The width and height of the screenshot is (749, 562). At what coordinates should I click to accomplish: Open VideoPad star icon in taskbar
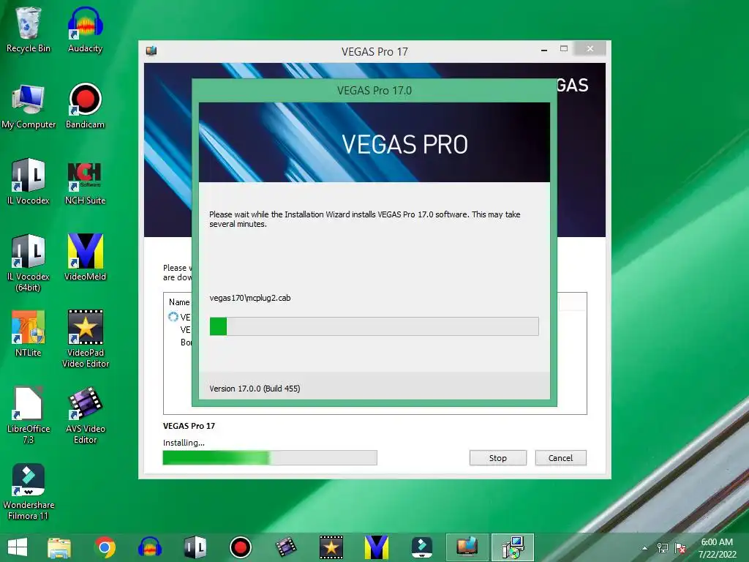[x=331, y=547]
